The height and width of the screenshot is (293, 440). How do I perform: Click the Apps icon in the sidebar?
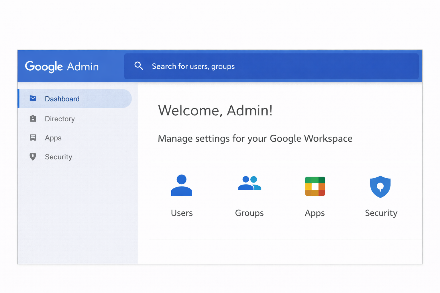point(33,138)
